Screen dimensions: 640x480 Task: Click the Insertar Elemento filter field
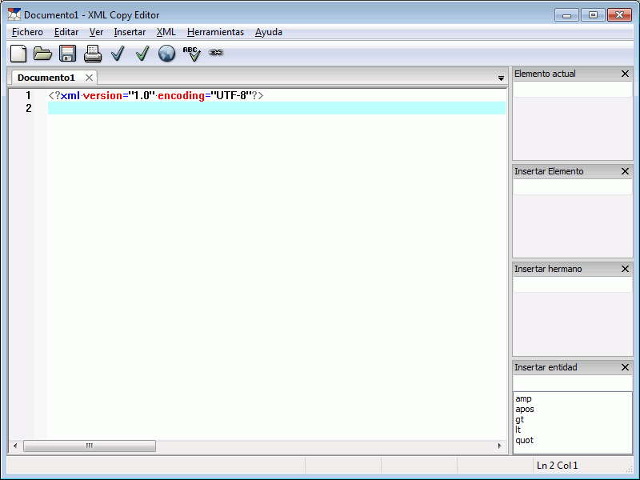click(573, 187)
